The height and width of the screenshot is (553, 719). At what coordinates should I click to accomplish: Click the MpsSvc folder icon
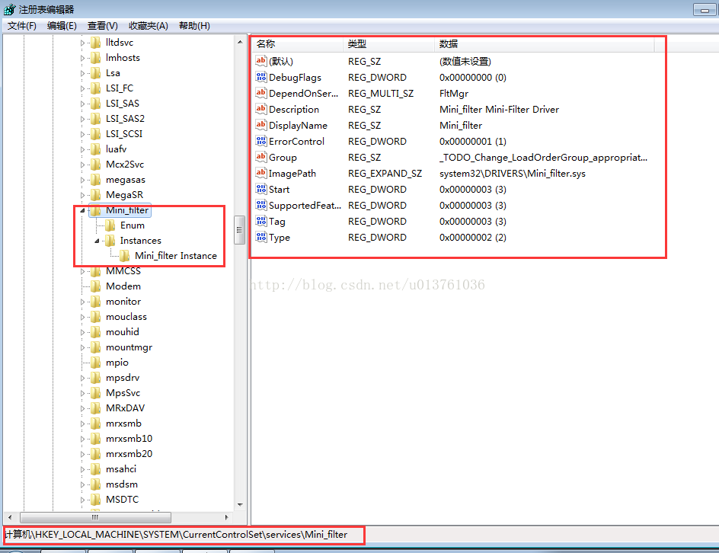(95, 393)
